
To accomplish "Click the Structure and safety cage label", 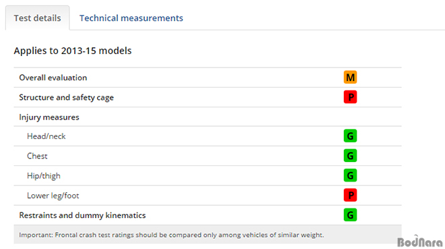I will [66, 97].
